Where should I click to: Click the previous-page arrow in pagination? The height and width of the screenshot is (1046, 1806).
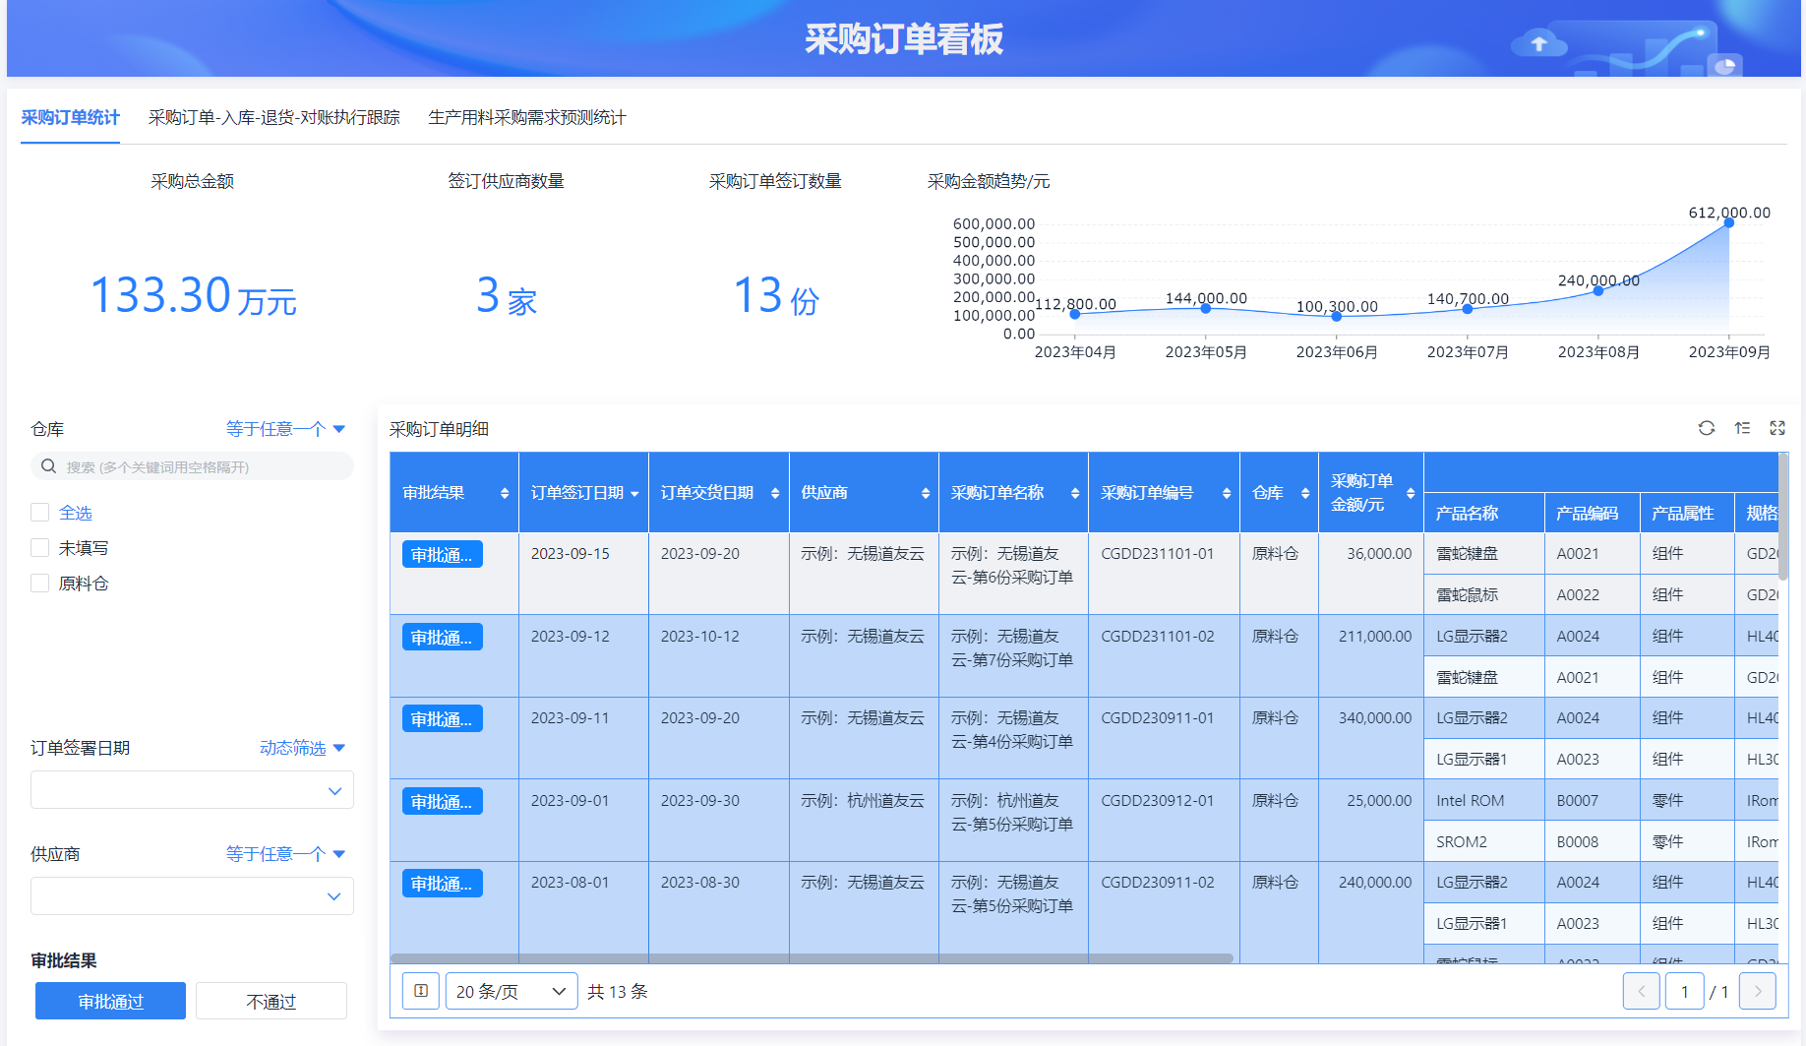click(x=1642, y=991)
